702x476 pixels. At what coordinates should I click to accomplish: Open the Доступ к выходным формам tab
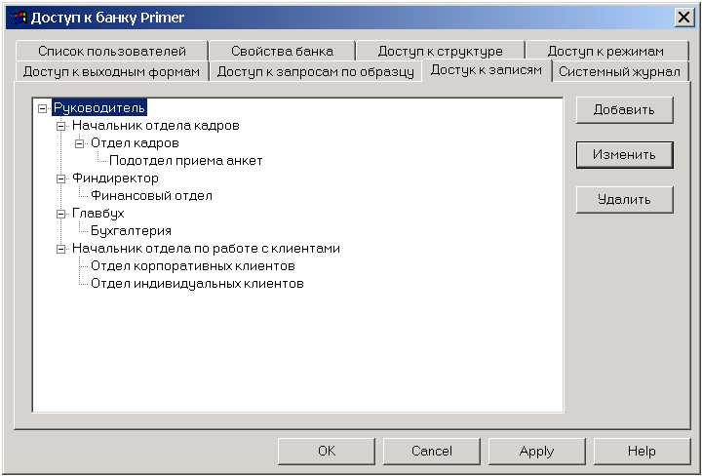(111, 71)
